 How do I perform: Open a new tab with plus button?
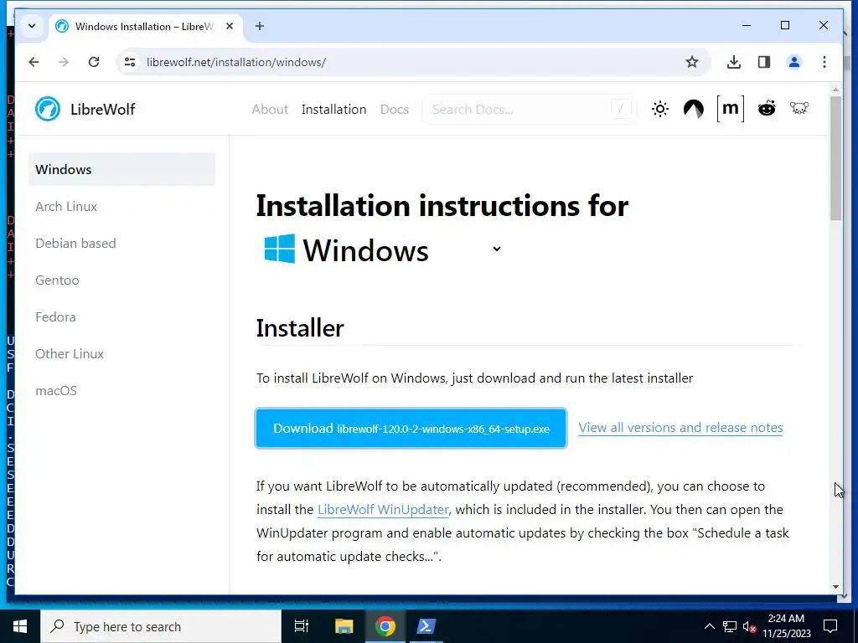(260, 26)
